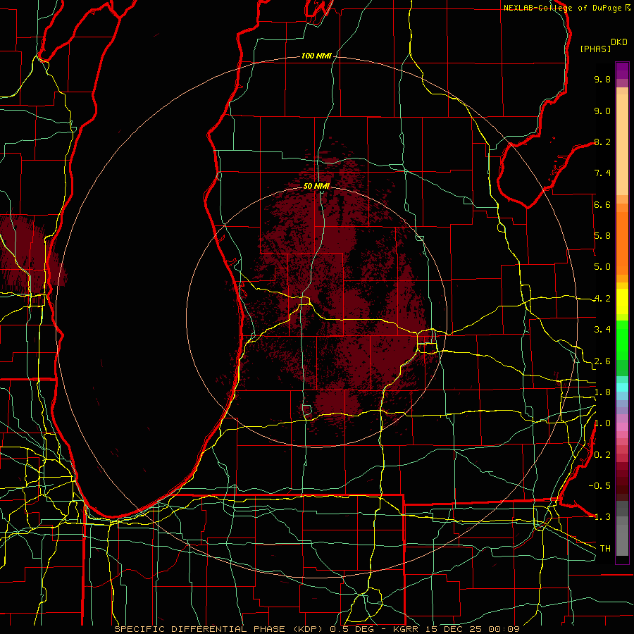Click the purple top color bar segment

pyautogui.click(x=622, y=70)
